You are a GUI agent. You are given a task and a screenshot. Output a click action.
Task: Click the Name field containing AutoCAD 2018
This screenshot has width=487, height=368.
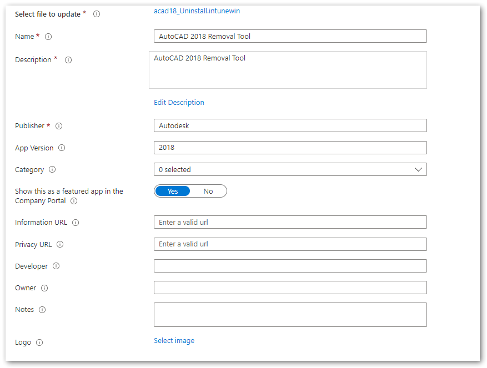pyautogui.click(x=290, y=37)
